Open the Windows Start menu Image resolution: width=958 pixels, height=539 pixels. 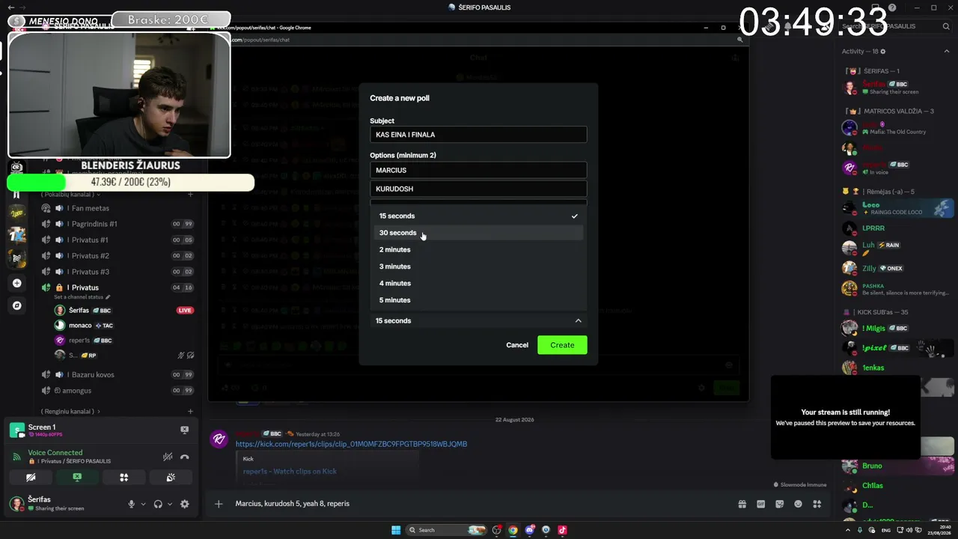click(396, 530)
